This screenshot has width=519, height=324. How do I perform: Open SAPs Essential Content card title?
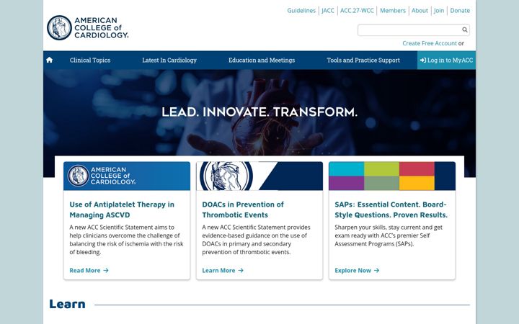pyautogui.click(x=391, y=210)
